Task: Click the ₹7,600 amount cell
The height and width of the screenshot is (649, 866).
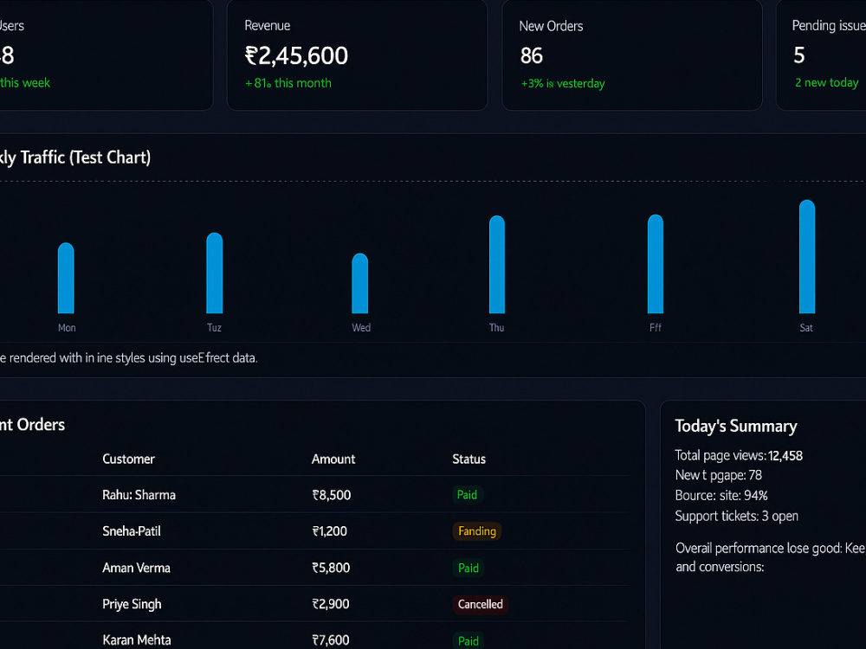Action: 330,640
